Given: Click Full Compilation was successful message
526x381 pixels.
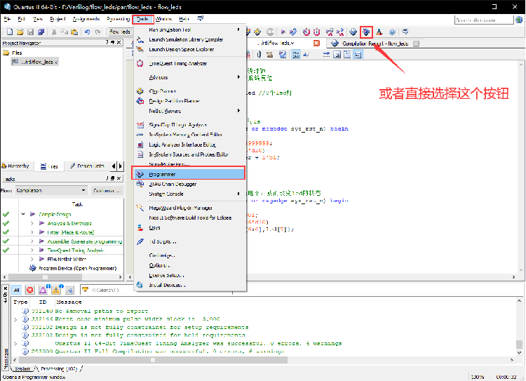Looking at the screenshot, I should pyautogui.click(x=170, y=351).
